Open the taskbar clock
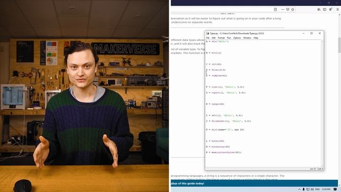This screenshot has width=341, height=192. (x=326, y=189)
